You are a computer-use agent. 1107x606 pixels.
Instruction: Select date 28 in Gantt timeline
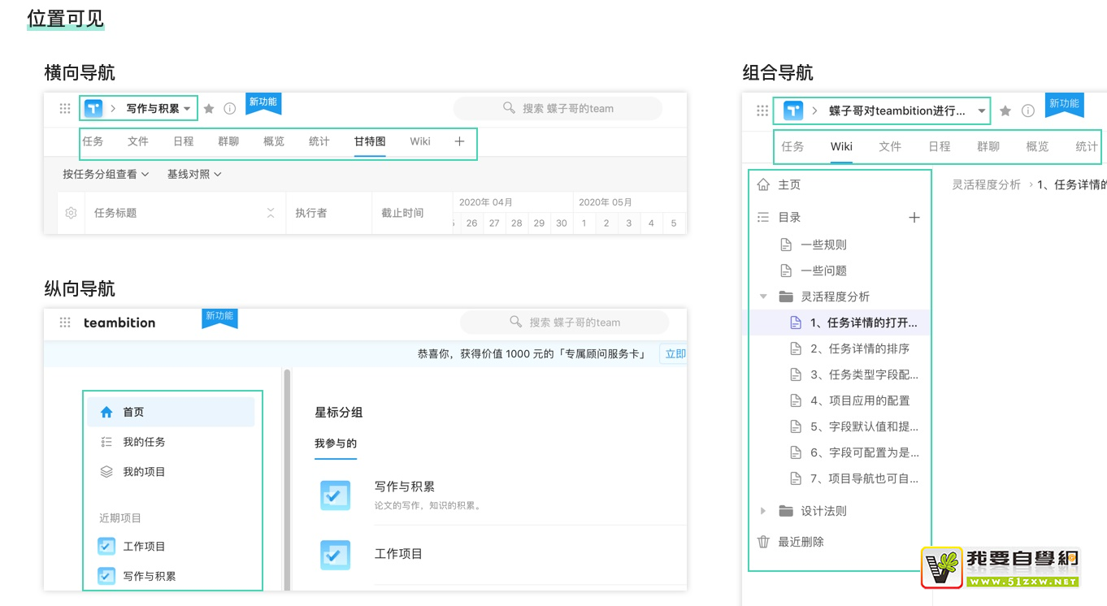[x=517, y=223]
